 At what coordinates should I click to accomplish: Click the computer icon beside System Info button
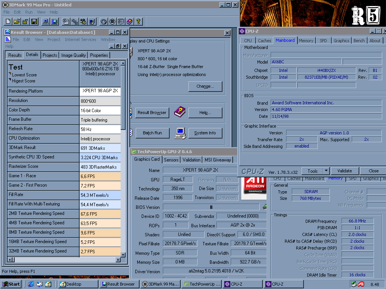(180, 133)
